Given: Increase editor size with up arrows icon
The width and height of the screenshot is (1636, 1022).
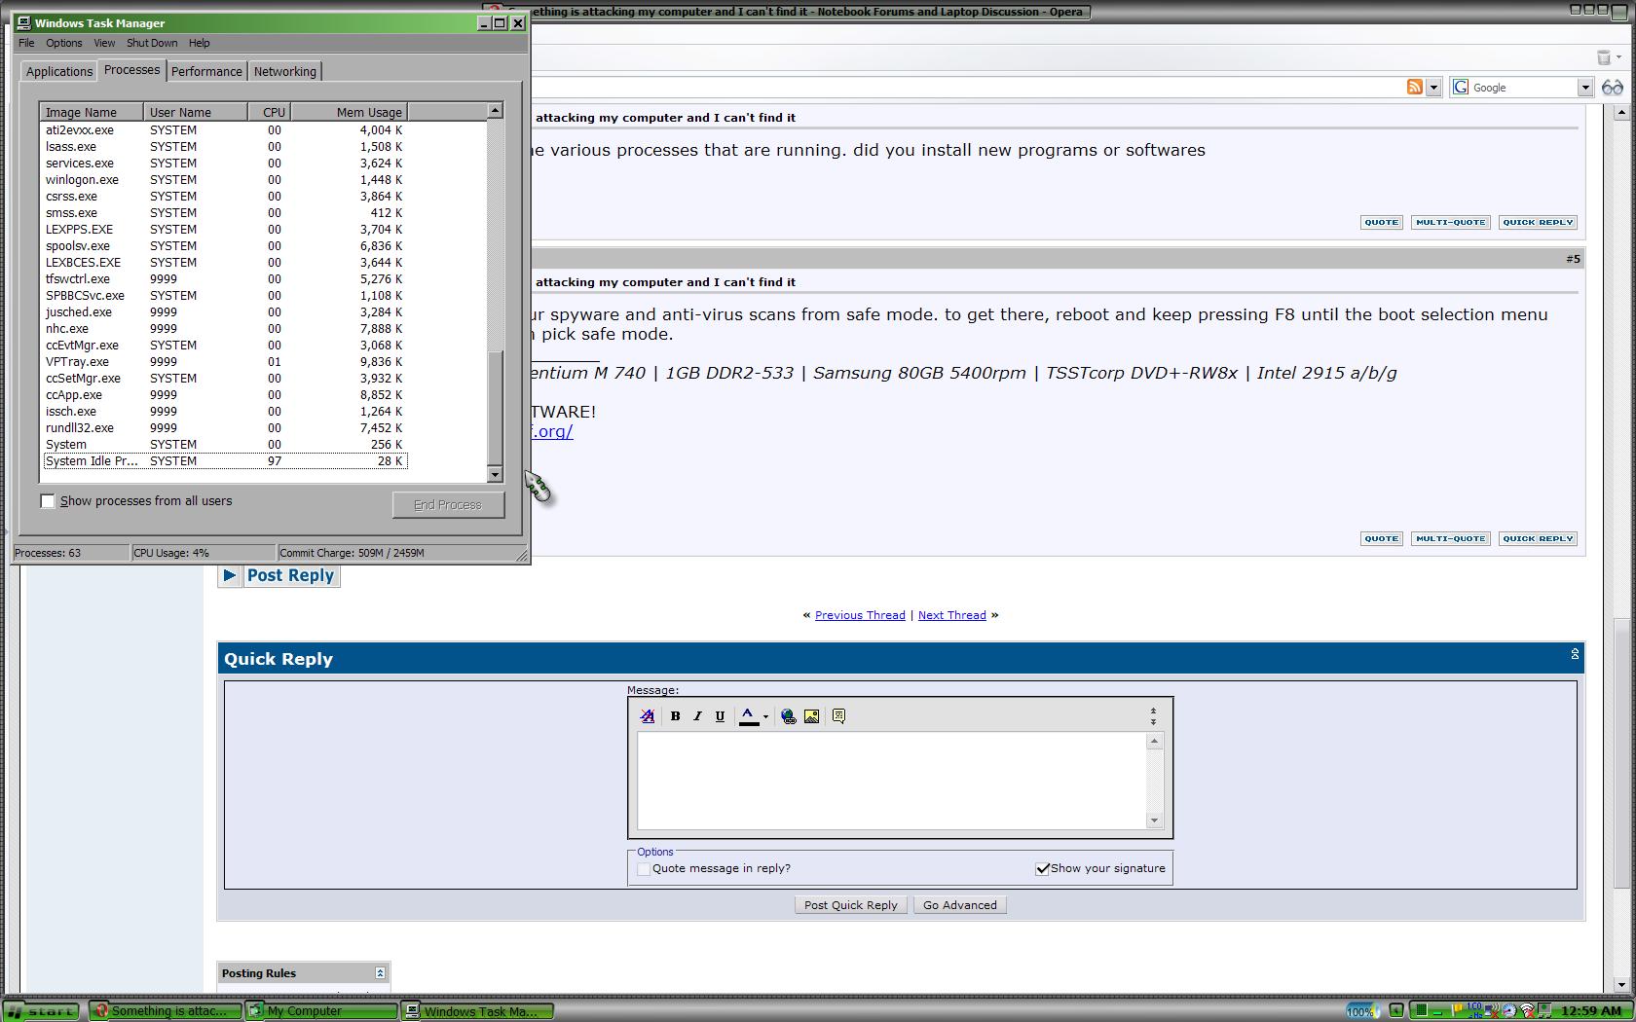Looking at the screenshot, I should (1153, 712).
